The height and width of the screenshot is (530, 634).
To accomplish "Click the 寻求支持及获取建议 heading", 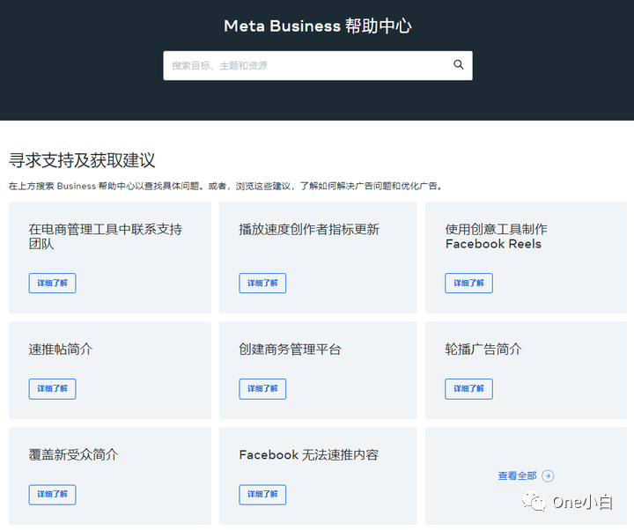I will tap(82, 160).
